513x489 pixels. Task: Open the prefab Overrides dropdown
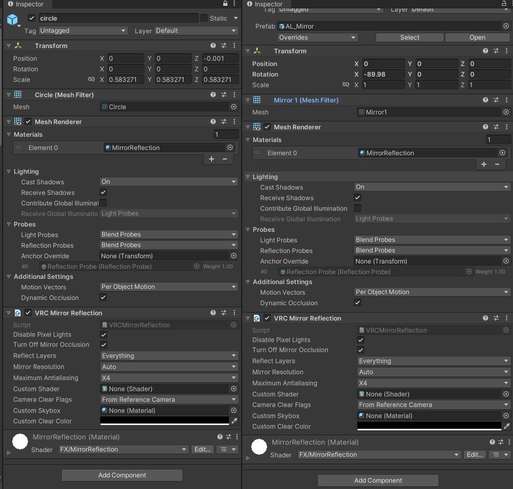pyautogui.click(x=317, y=37)
